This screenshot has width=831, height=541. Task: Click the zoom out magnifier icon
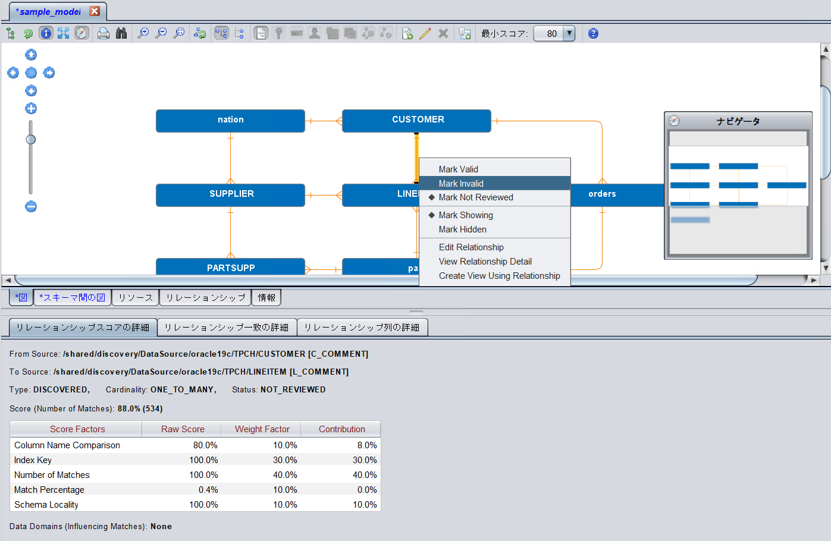(161, 33)
